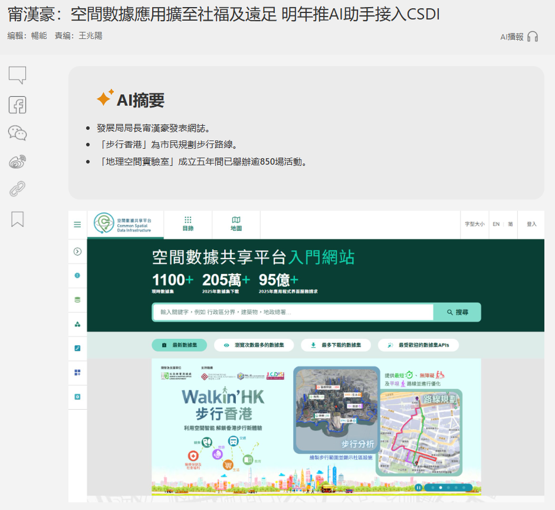Play AI播報 audio broadcast

tap(519, 37)
